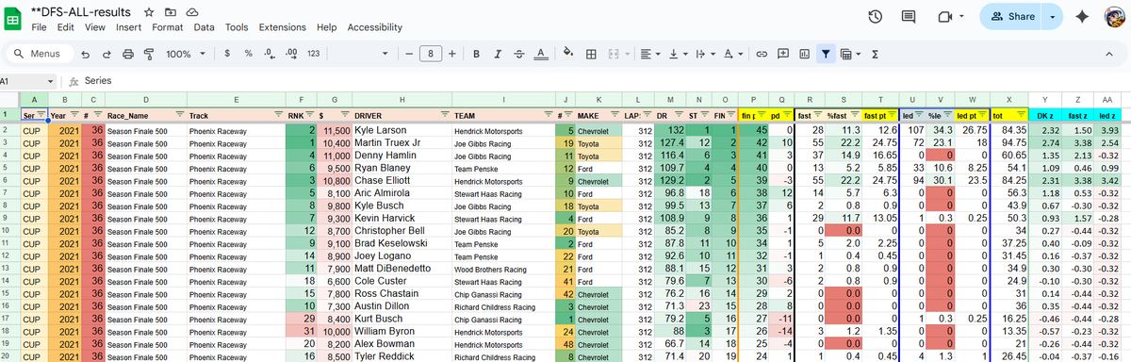The image size is (1131, 362).
Task: Open the Format menu
Action: pos(168,27)
